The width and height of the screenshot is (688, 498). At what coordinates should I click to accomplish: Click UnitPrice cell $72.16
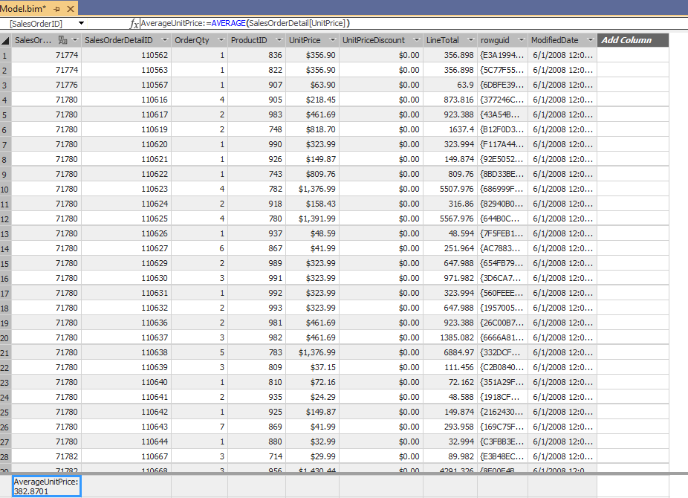click(x=312, y=382)
